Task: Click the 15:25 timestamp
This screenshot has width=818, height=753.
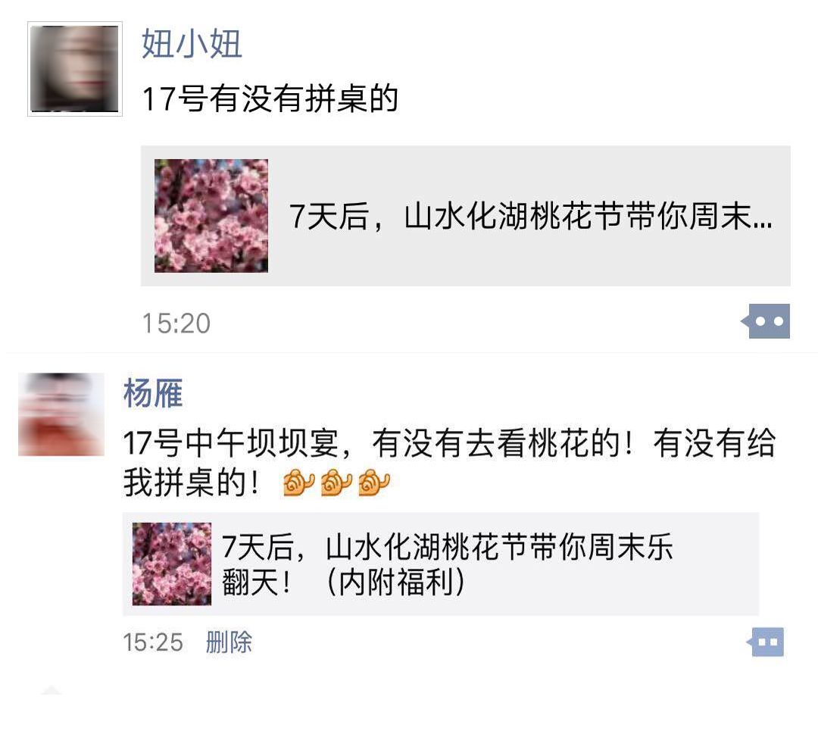Action: pyautogui.click(x=153, y=642)
